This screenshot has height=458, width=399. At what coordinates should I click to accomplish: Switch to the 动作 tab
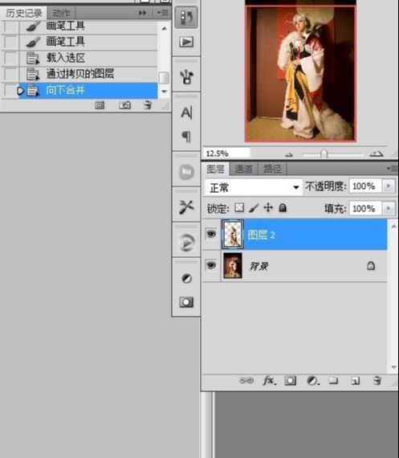click(x=61, y=13)
